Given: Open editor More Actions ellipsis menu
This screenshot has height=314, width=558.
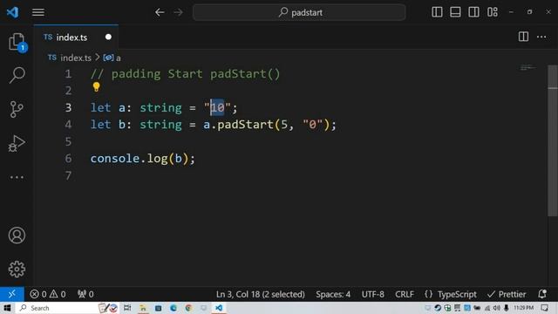Looking at the screenshot, I should (541, 37).
